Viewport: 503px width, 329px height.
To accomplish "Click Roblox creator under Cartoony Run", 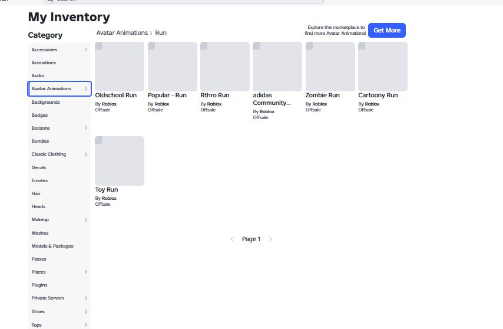I will coord(372,104).
